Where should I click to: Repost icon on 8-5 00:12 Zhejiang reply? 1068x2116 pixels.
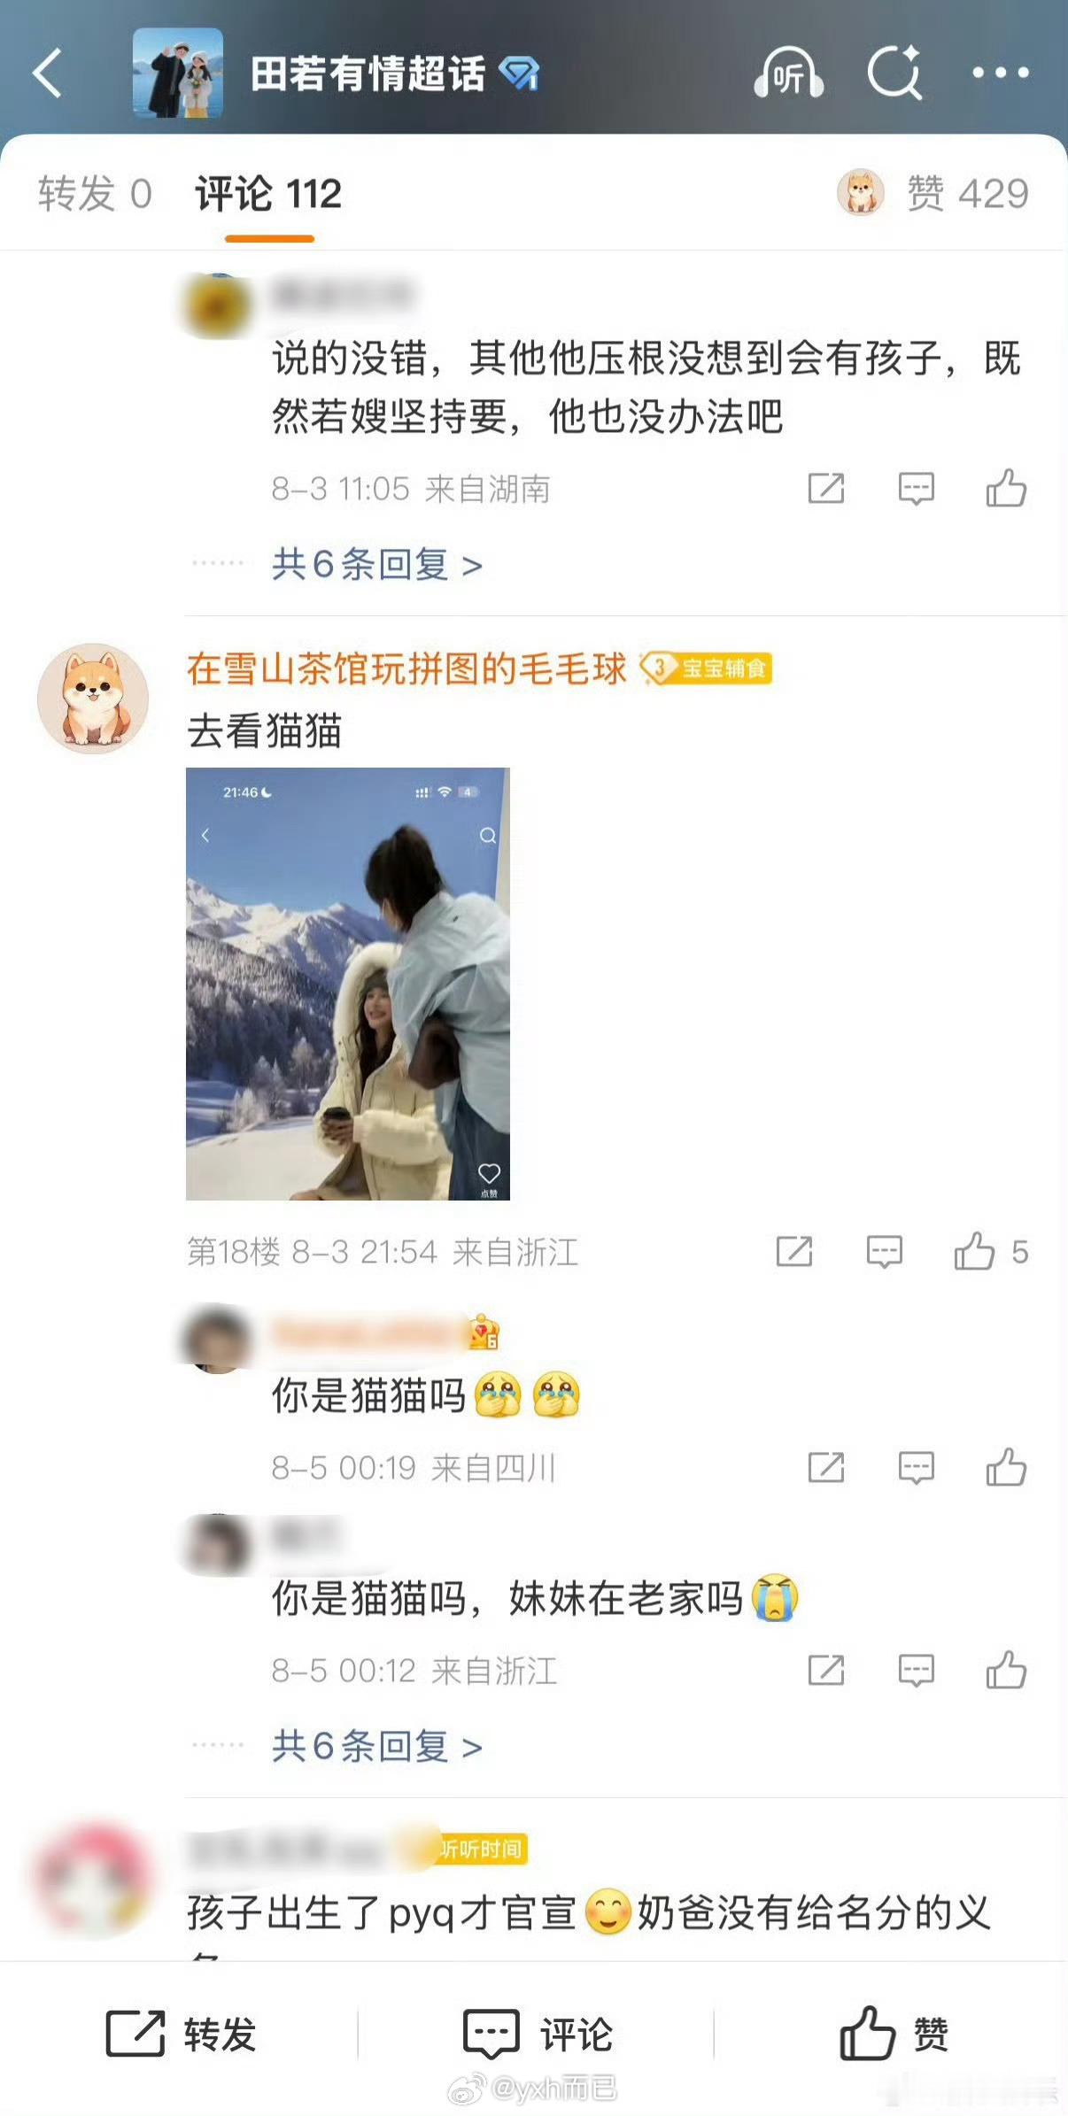click(x=826, y=1671)
